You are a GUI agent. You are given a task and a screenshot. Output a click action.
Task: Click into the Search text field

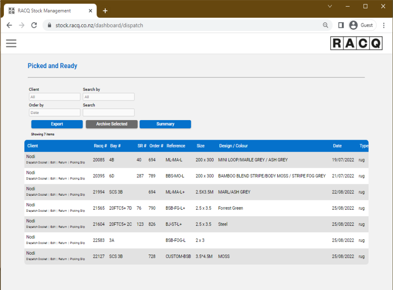108,113
